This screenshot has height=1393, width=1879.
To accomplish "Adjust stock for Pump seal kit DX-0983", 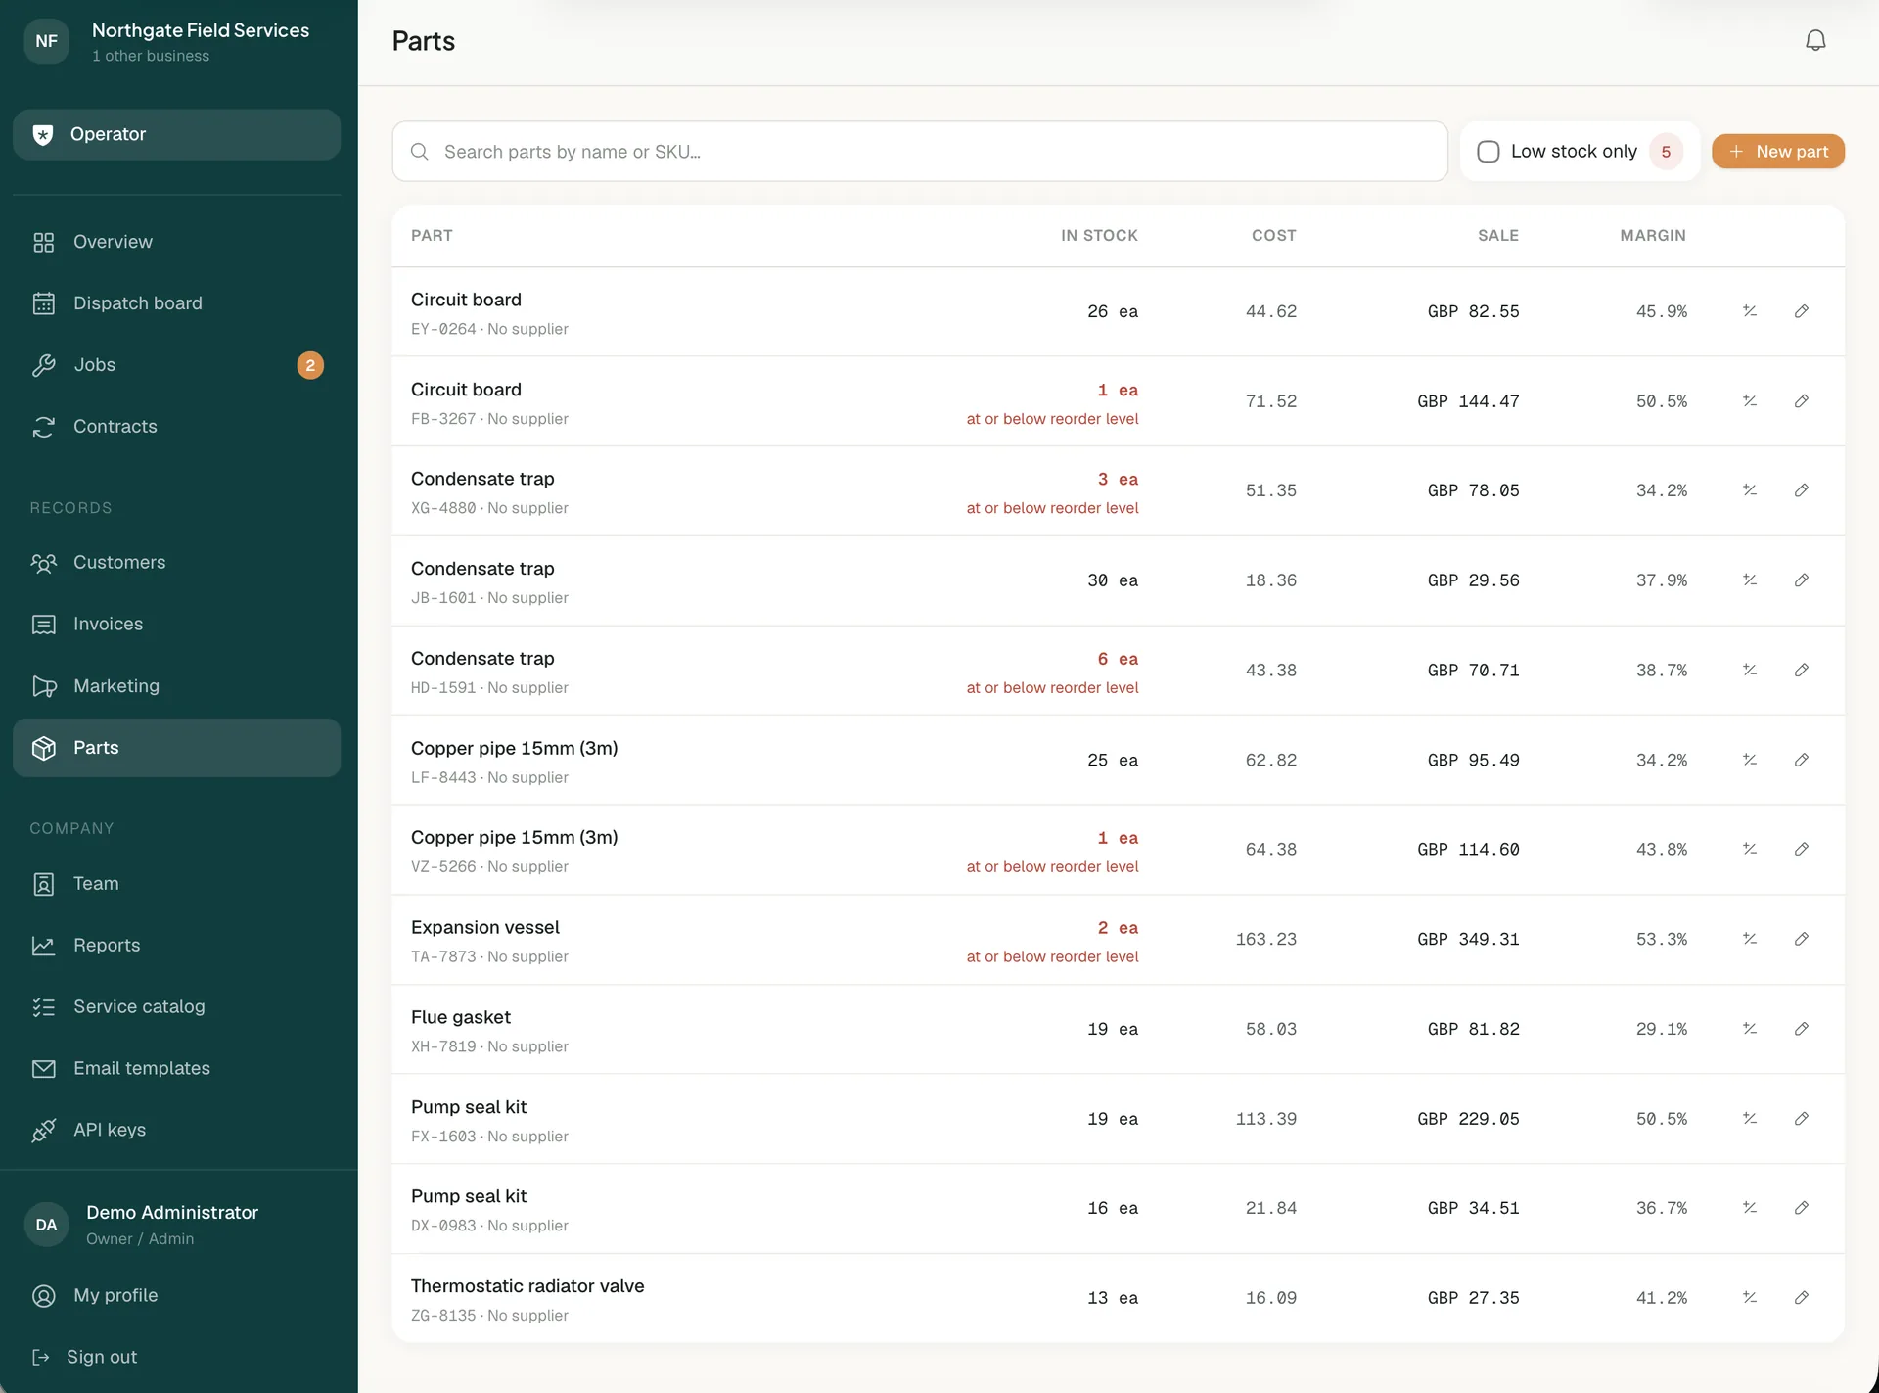I will [x=1750, y=1208].
